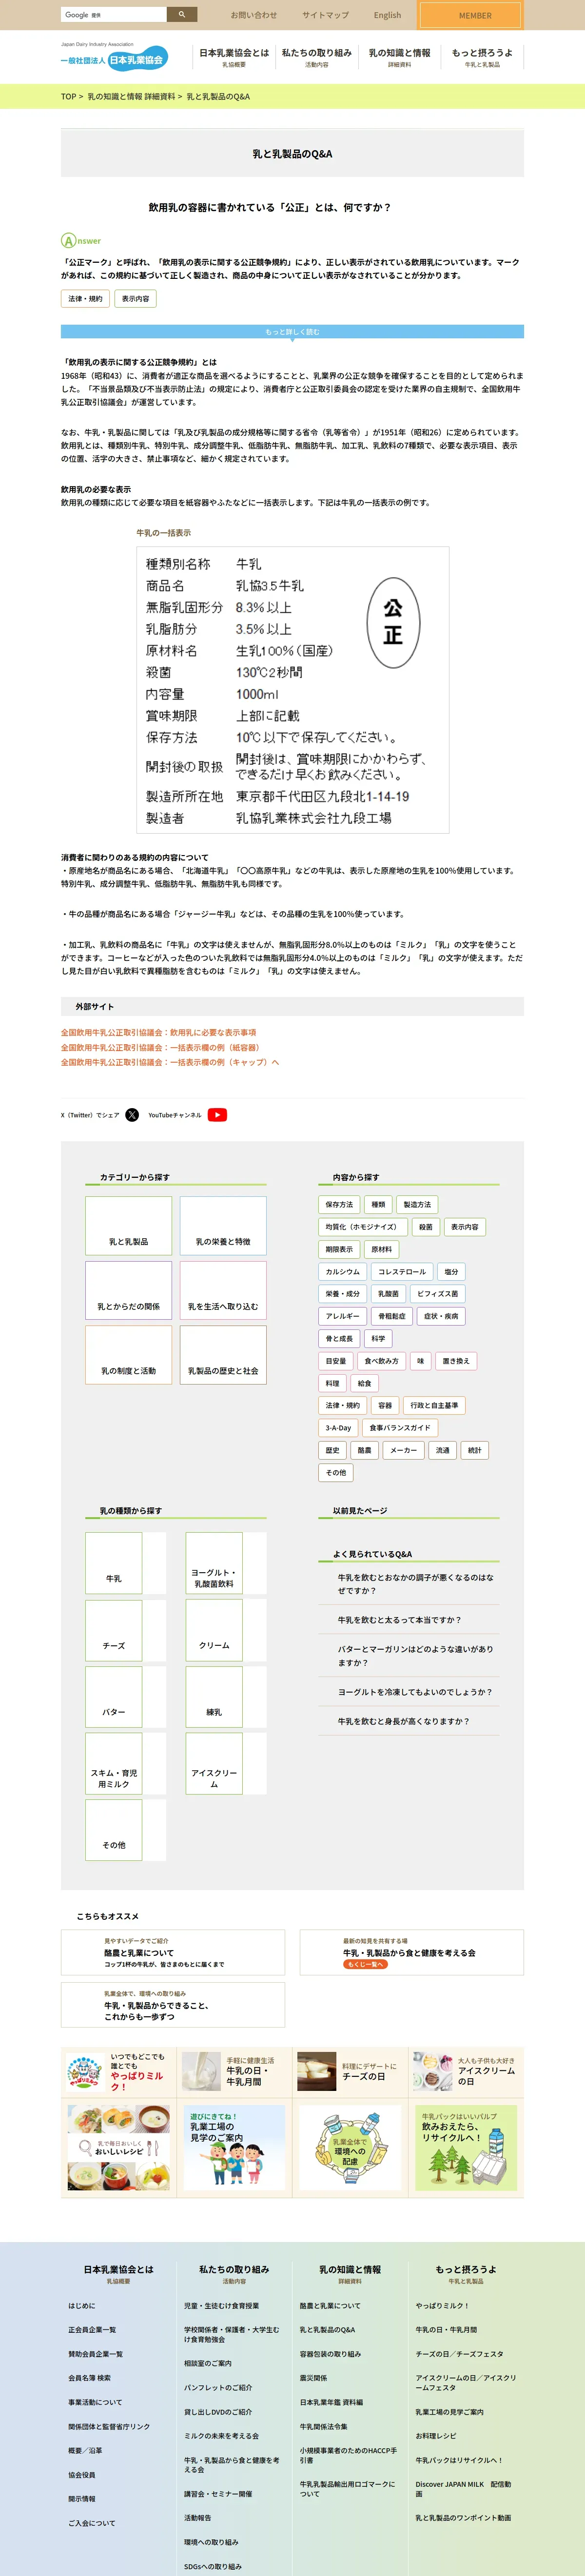Open the もっと語ろうよ menu
This screenshot has height=2576, width=585.
482,57
